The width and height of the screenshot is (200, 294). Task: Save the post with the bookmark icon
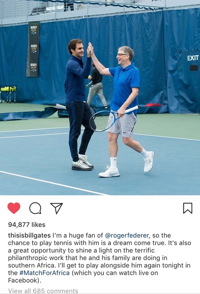[x=188, y=208]
